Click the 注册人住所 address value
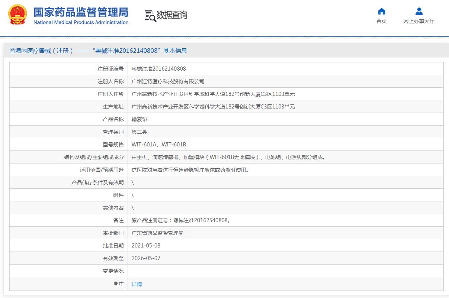 click(x=213, y=94)
